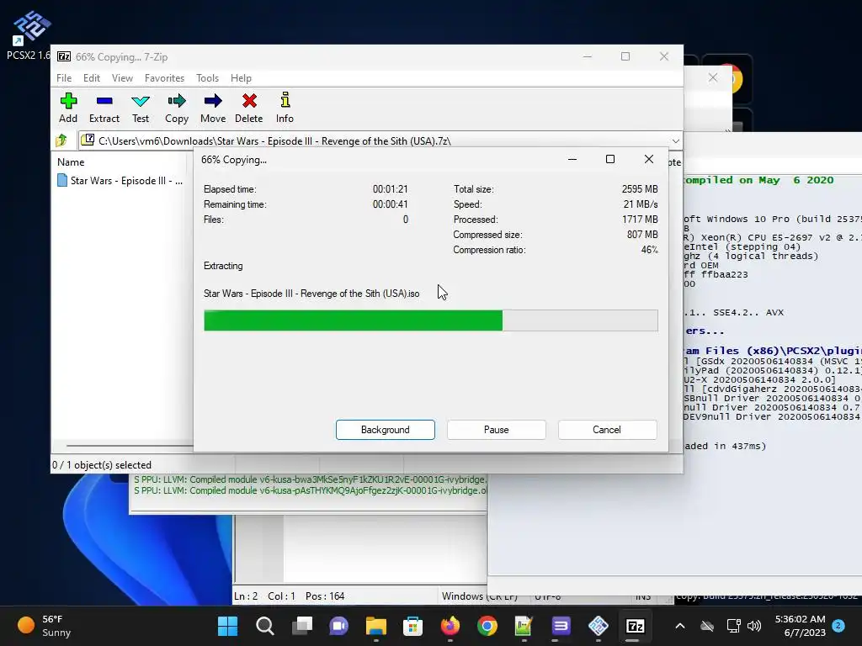Image resolution: width=862 pixels, height=646 pixels.
Task: Open the weather widget 56°F Sunny
Action: coord(45,626)
